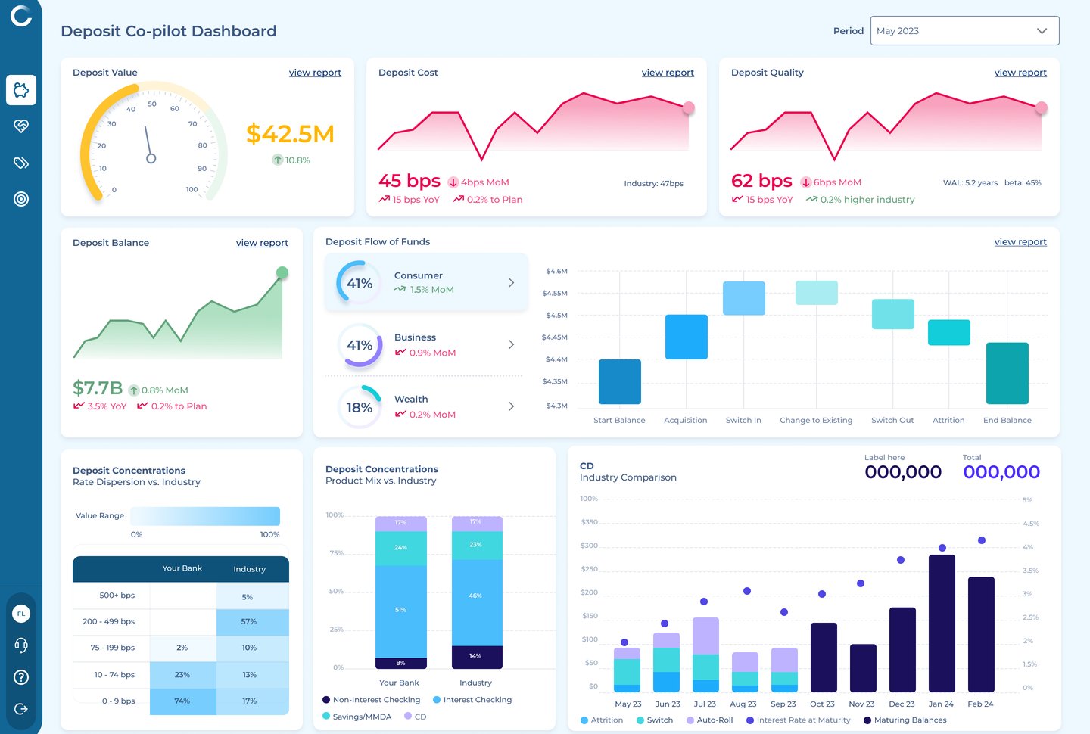Open the headset support icon
This screenshot has height=734, width=1090.
[21, 645]
